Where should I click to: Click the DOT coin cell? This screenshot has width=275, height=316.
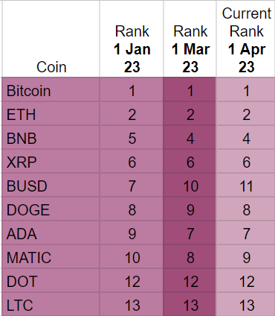click(51, 280)
